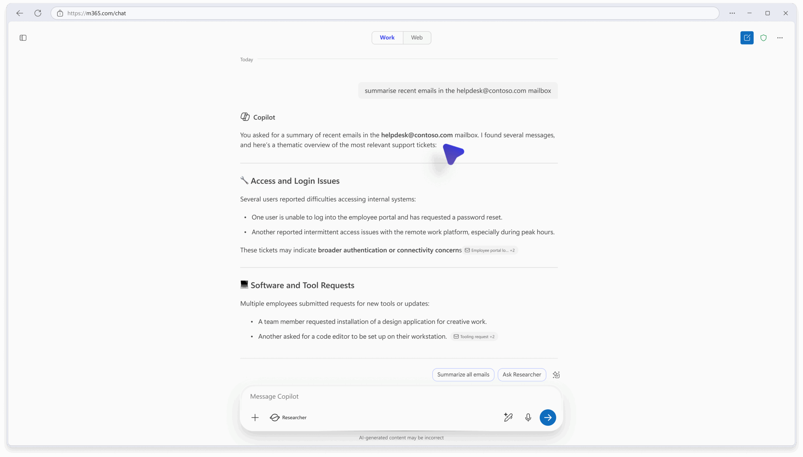Open browser settings three-dot menu
803x457 pixels.
click(732, 13)
